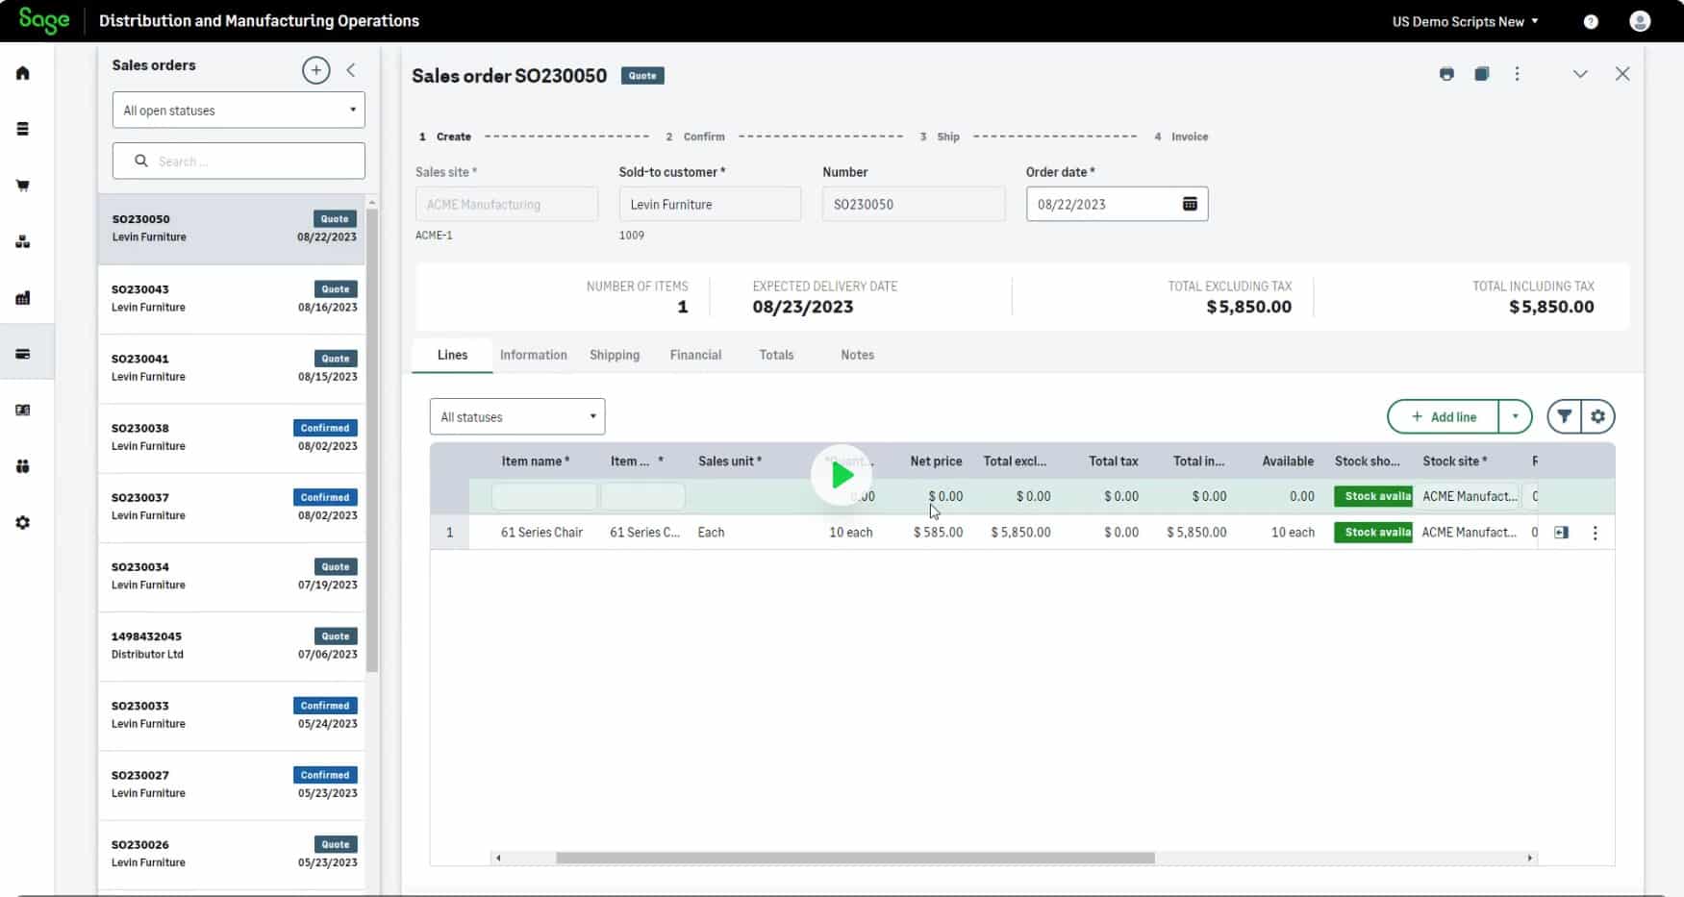1684x897 pixels.
Task: Print the sales order
Action: pos(1446,74)
